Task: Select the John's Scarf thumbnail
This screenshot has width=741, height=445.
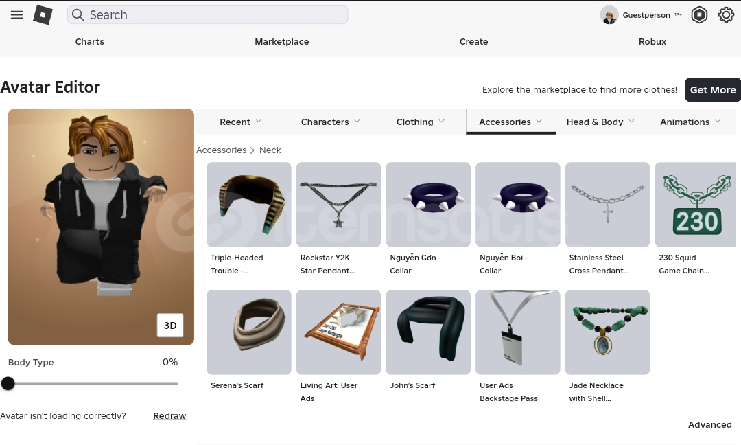Action: click(x=428, y=332)
